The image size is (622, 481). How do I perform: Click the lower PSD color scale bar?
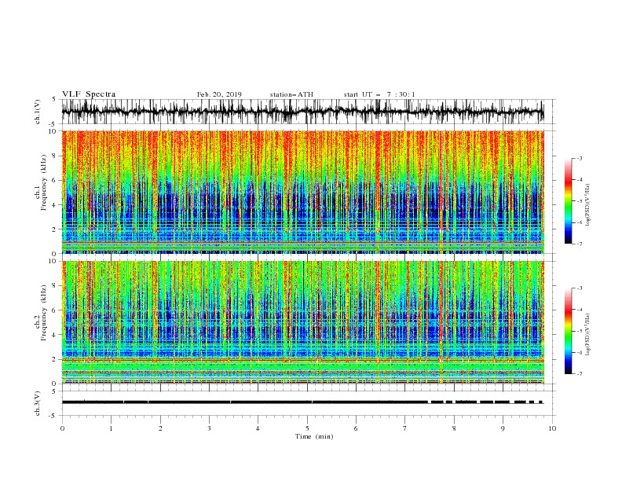click(x=568, y=331)
